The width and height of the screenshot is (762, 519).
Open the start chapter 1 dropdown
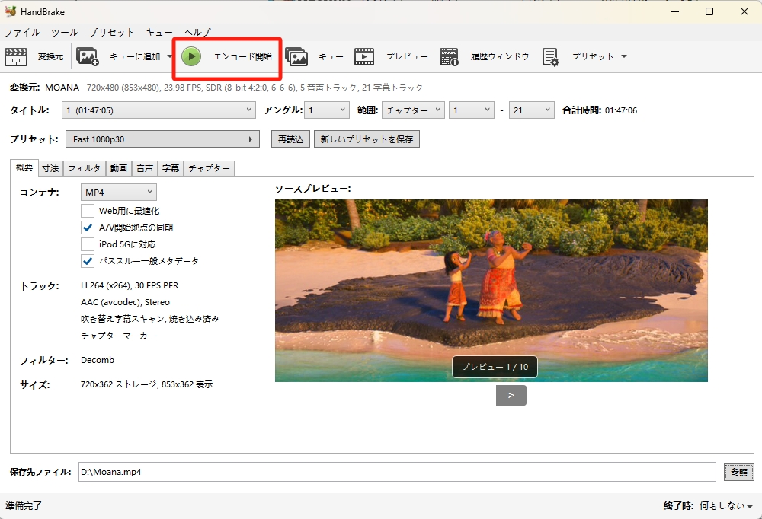click(x=472, y=110)
